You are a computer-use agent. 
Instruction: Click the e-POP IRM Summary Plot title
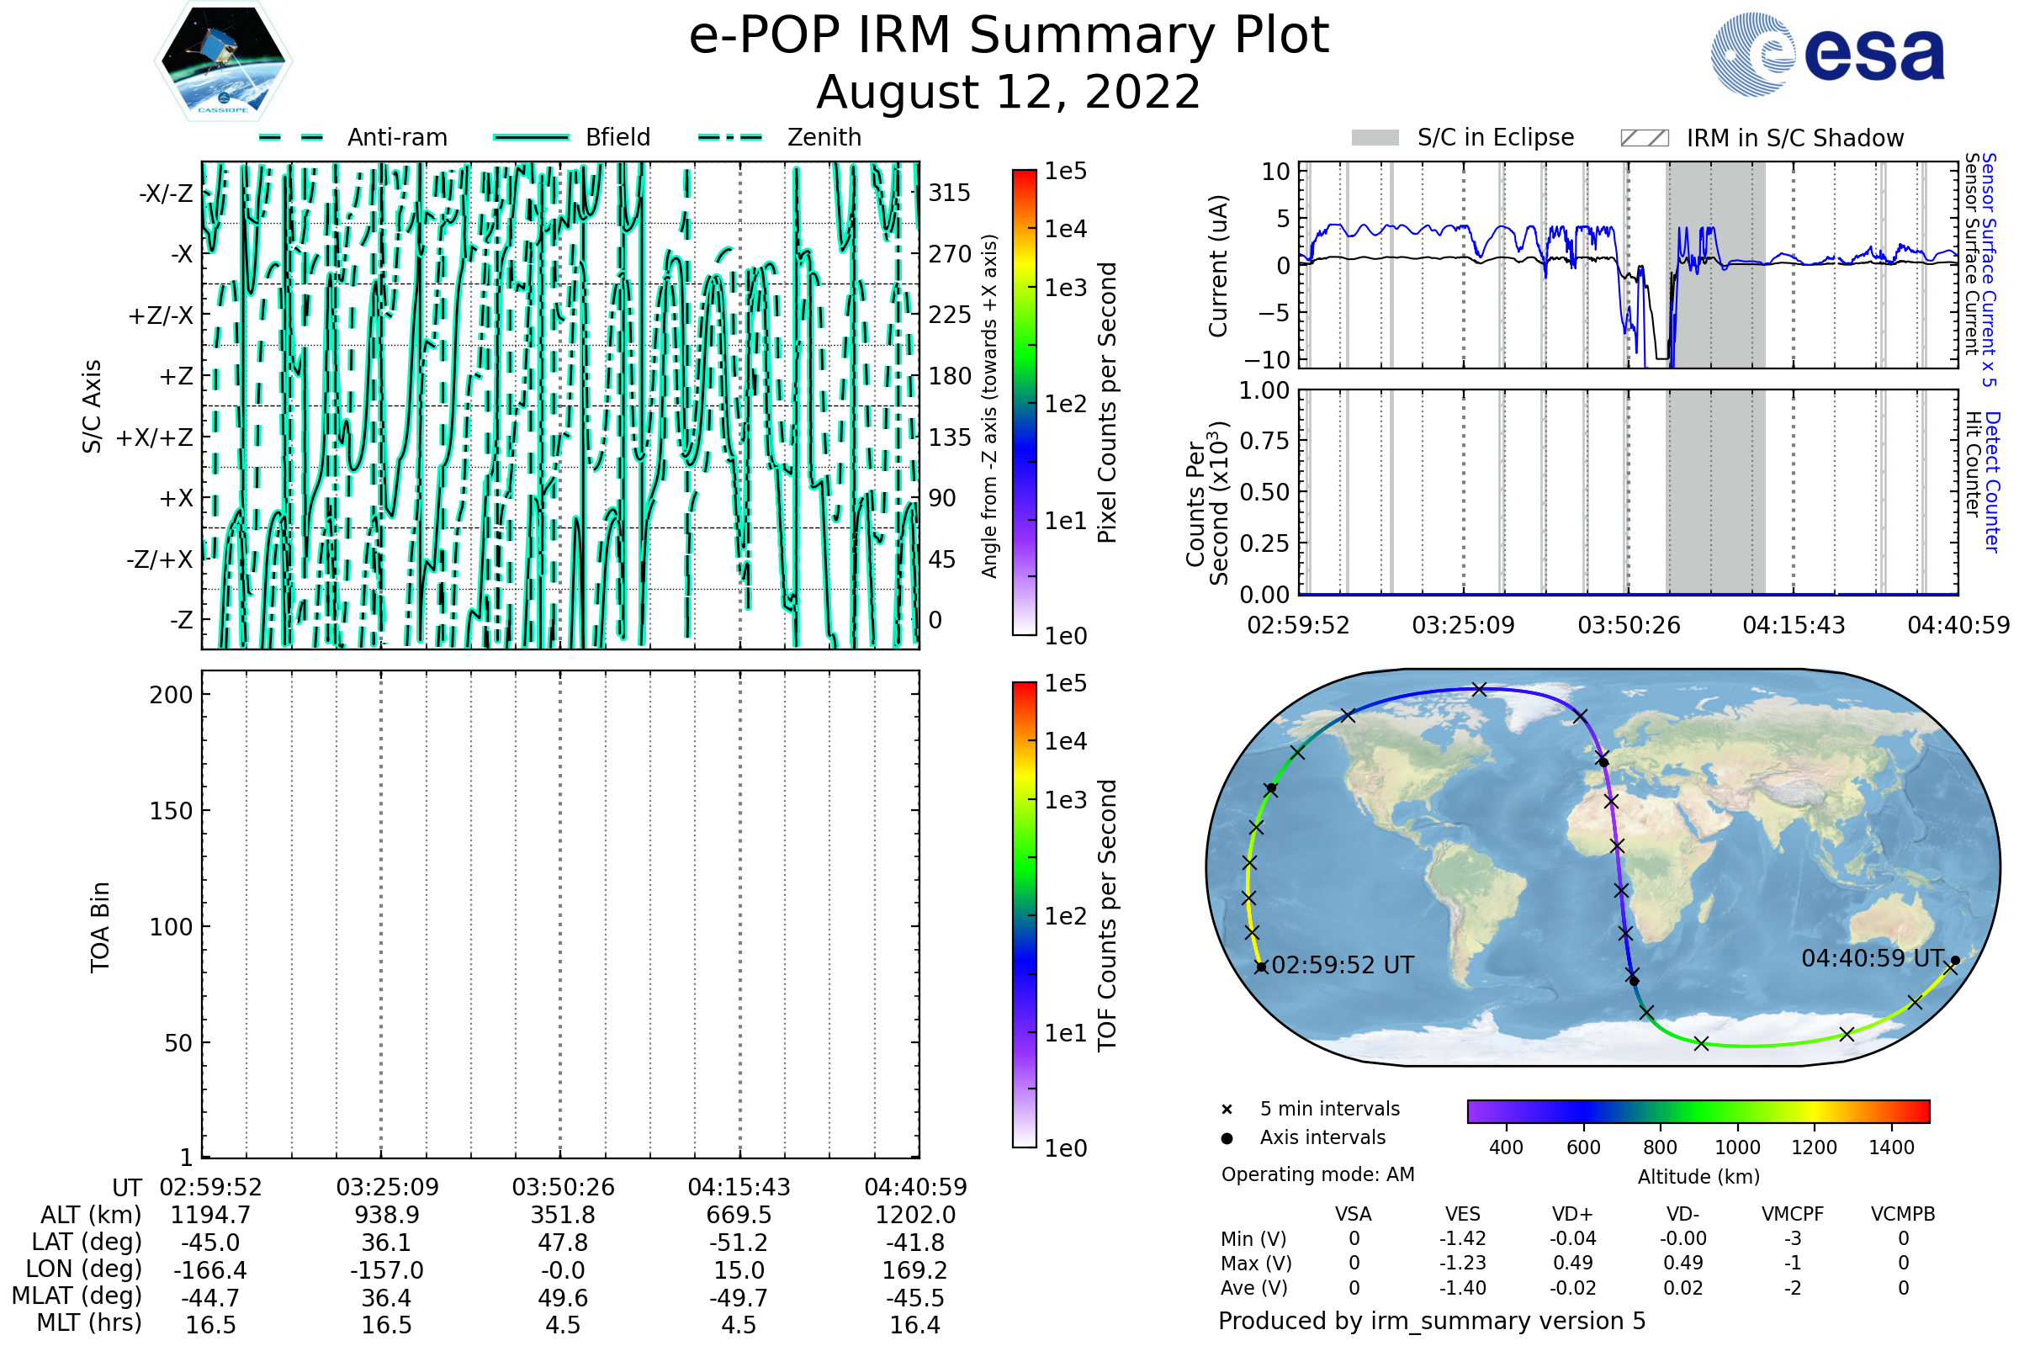pyautogui.click(x=1009, y=36)
